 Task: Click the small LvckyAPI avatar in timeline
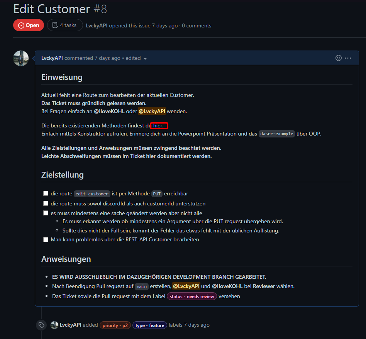click(x=54, y=325)
